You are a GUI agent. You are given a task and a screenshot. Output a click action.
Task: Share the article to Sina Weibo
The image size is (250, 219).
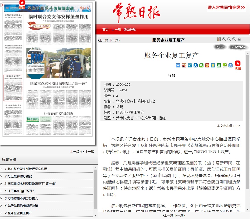pyautogui.click(x=184, y=65)
